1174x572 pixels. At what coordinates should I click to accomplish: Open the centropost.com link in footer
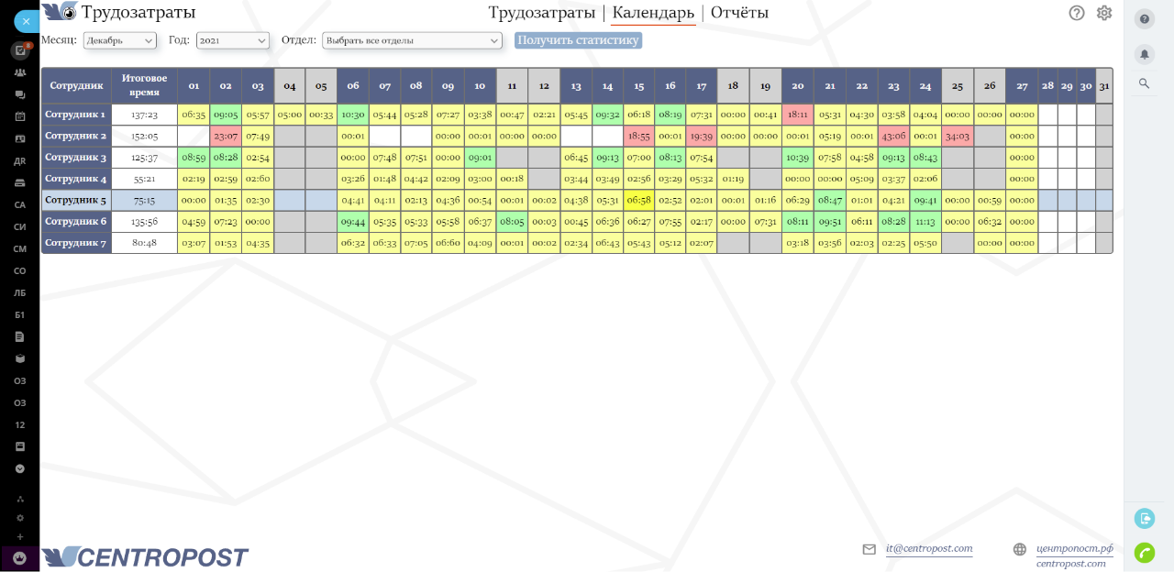tap(1071, 564)
